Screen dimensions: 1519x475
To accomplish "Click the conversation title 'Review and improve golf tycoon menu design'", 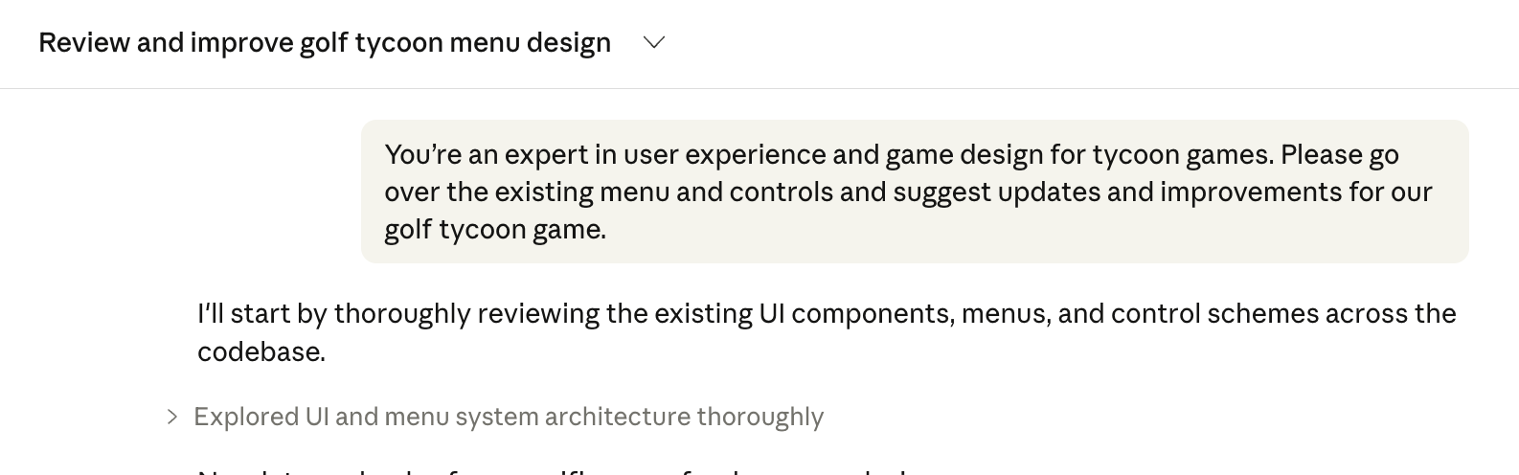I will pos(324,43).
